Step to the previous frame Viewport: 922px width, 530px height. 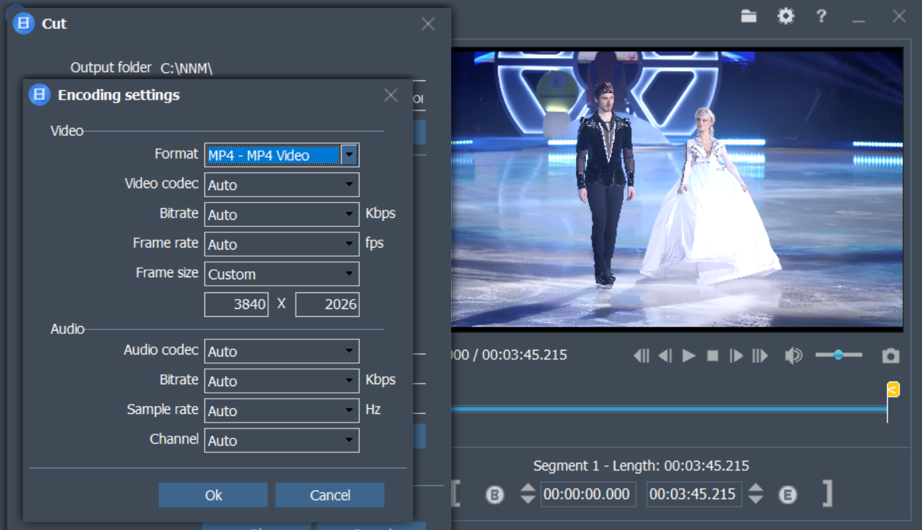pyautogui.click(x=665, y=356)
